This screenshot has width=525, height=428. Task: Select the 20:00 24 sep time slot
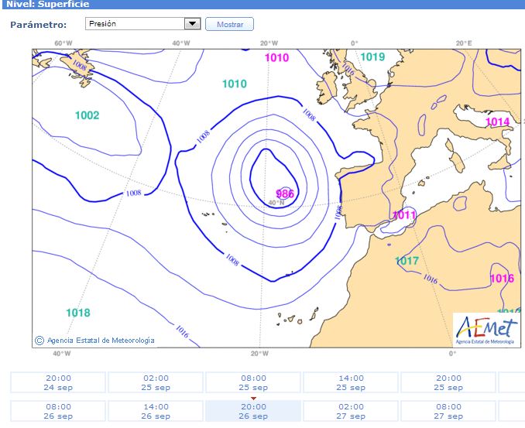tap(58, 382)
